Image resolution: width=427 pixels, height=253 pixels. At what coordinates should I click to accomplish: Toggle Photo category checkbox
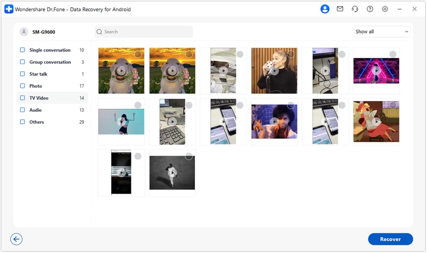(x=22, y=86)
